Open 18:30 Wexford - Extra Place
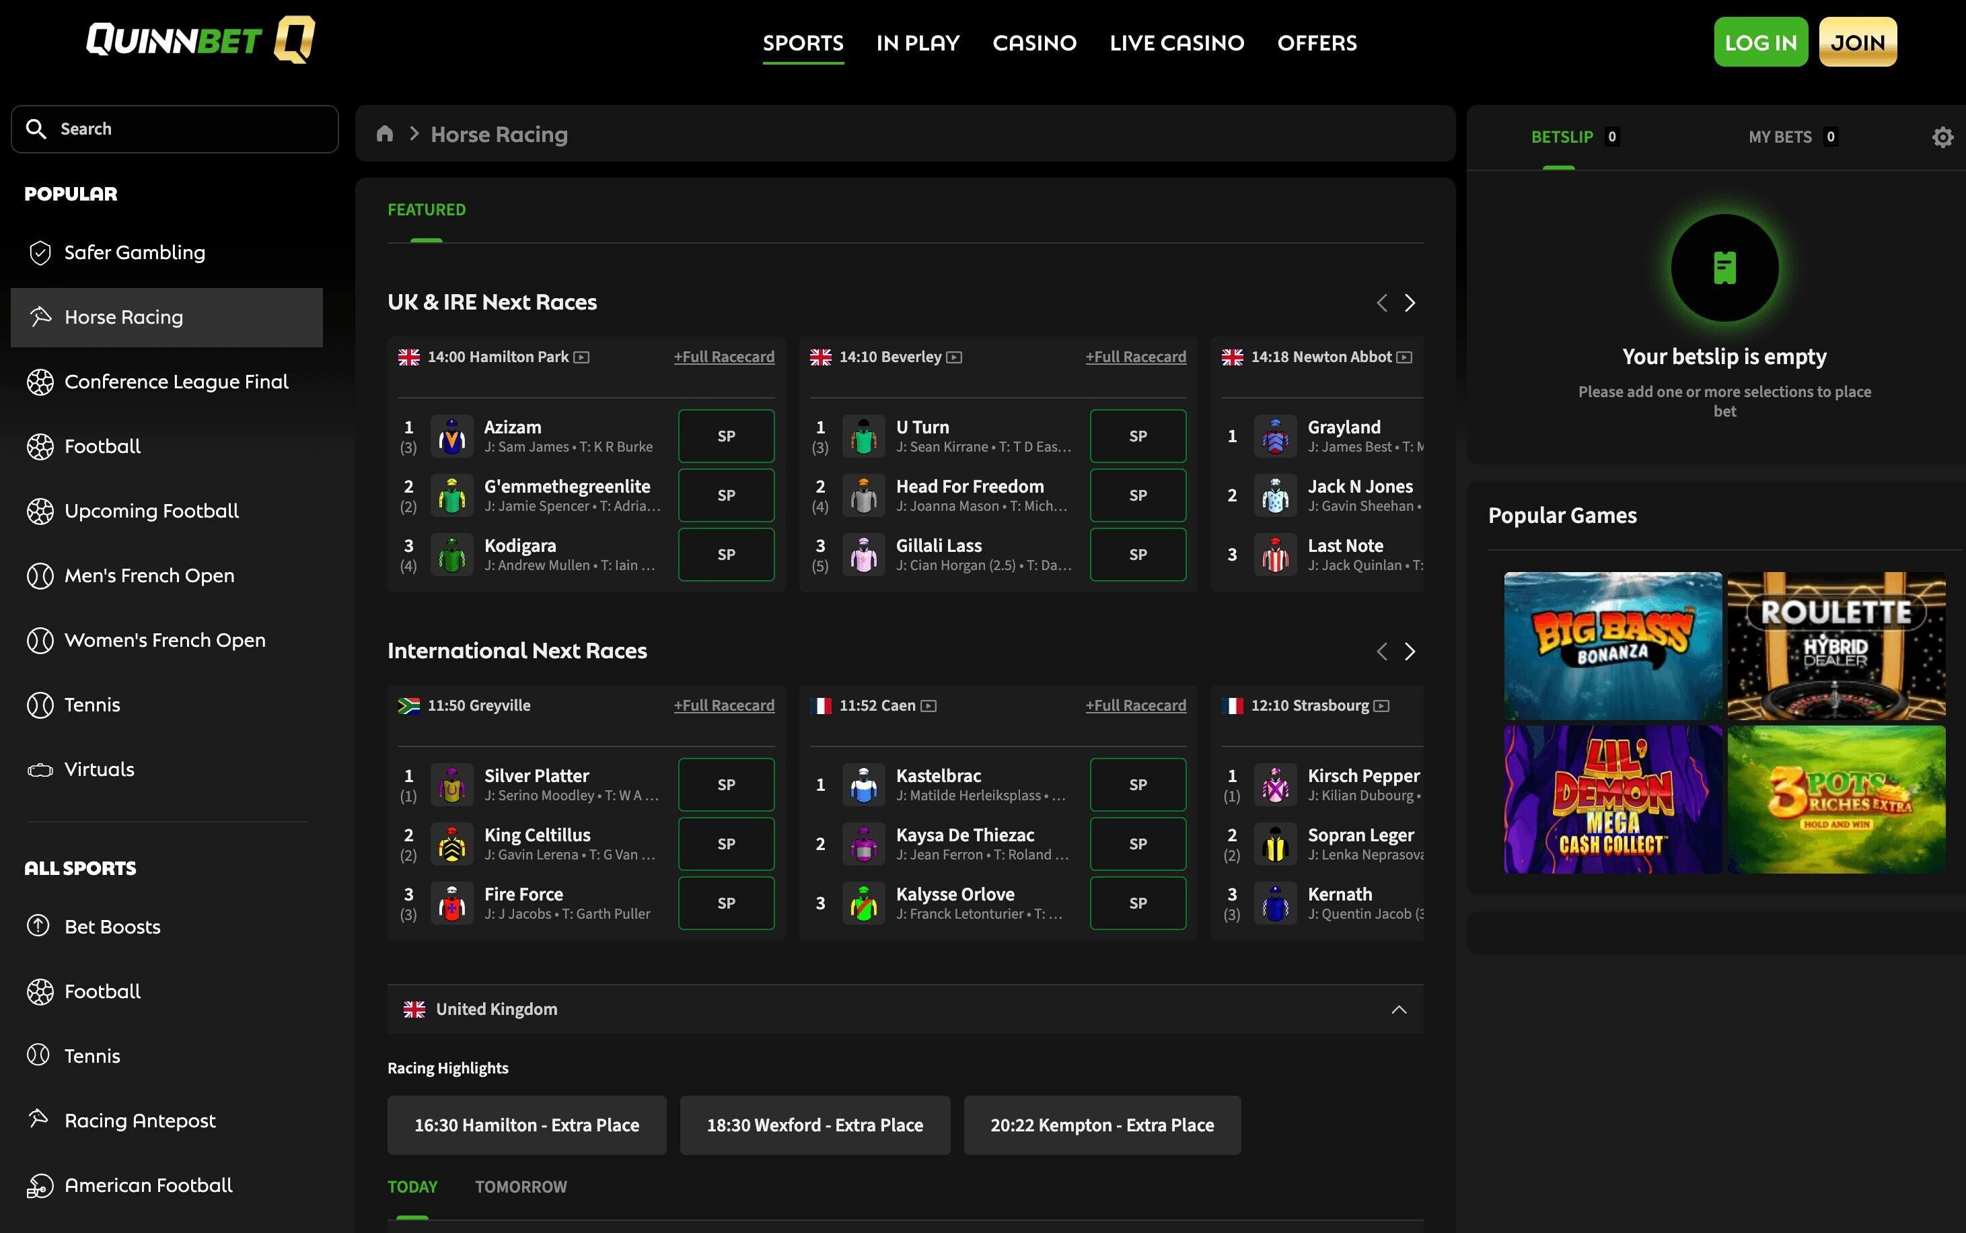Screen dimensions: 1966x1233 coord(815,1125)
